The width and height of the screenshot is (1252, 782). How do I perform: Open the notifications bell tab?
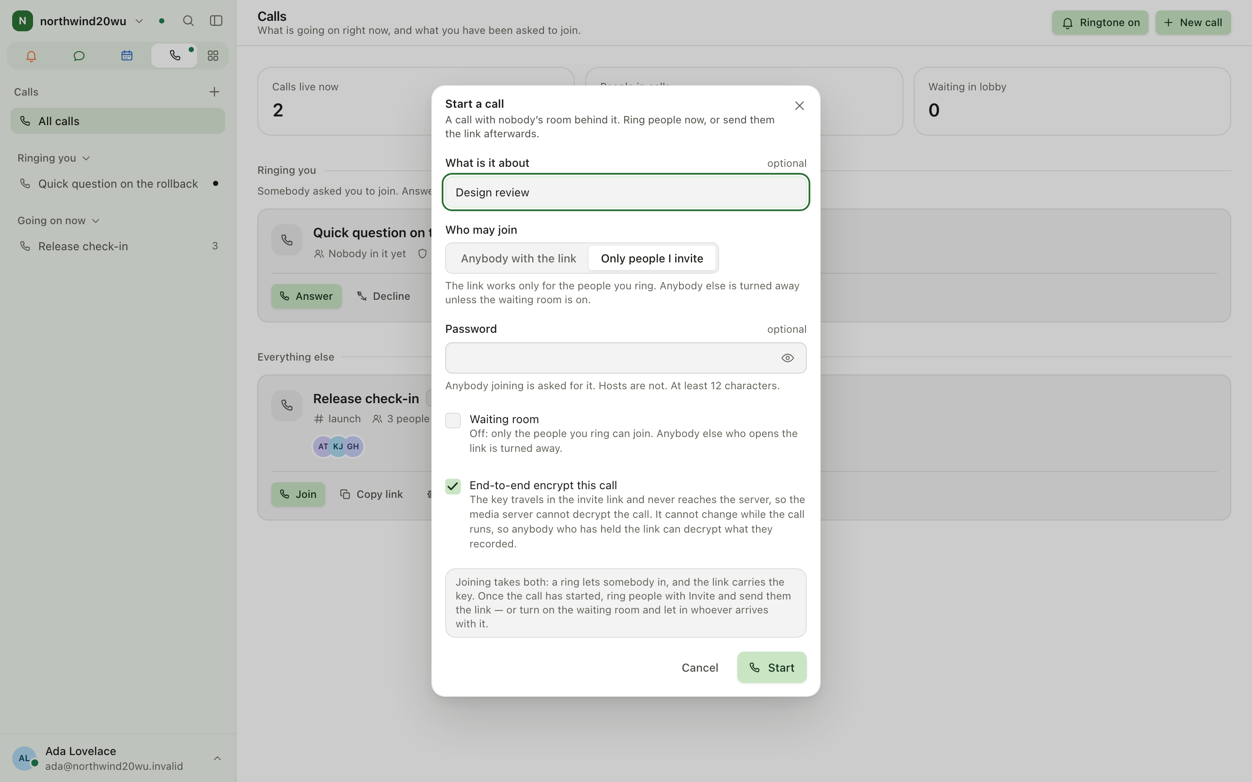click(x=31, y=56)
